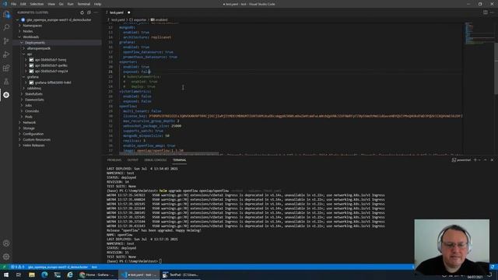The height and width of the screenshot is (280, 498).
Task: Open the Explorer view in the activity bar
Action: pyautogui.click(x=6, y=14)
